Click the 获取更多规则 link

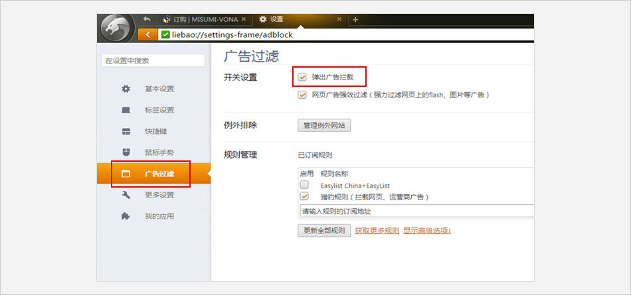377,231
